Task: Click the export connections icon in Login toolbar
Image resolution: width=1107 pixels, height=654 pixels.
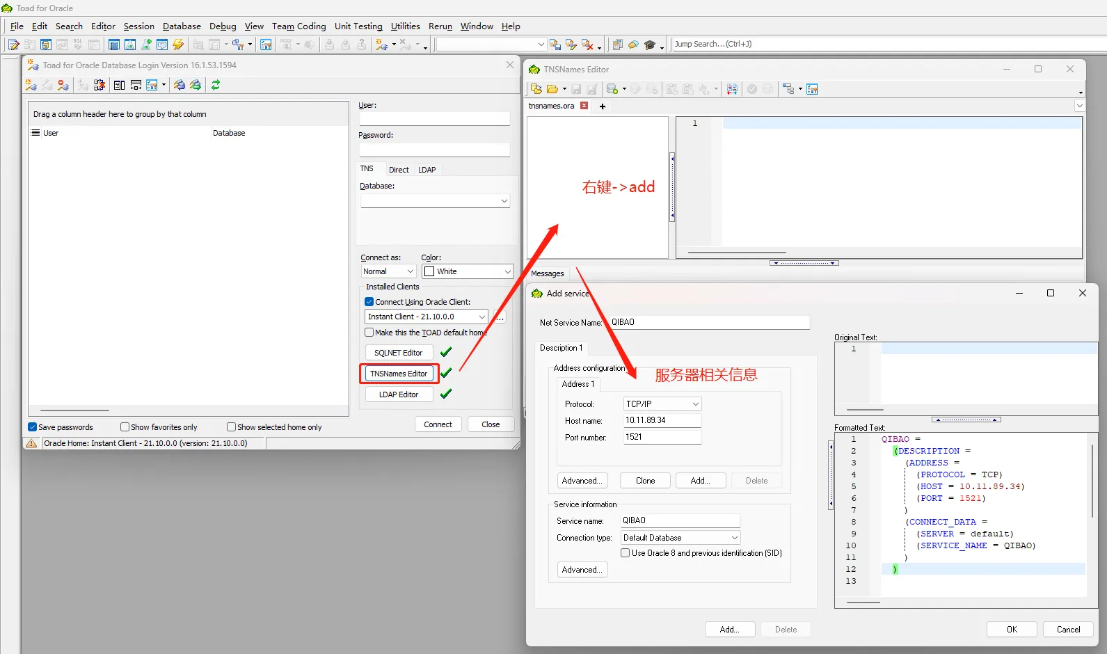Action: [x=196, y=85]
